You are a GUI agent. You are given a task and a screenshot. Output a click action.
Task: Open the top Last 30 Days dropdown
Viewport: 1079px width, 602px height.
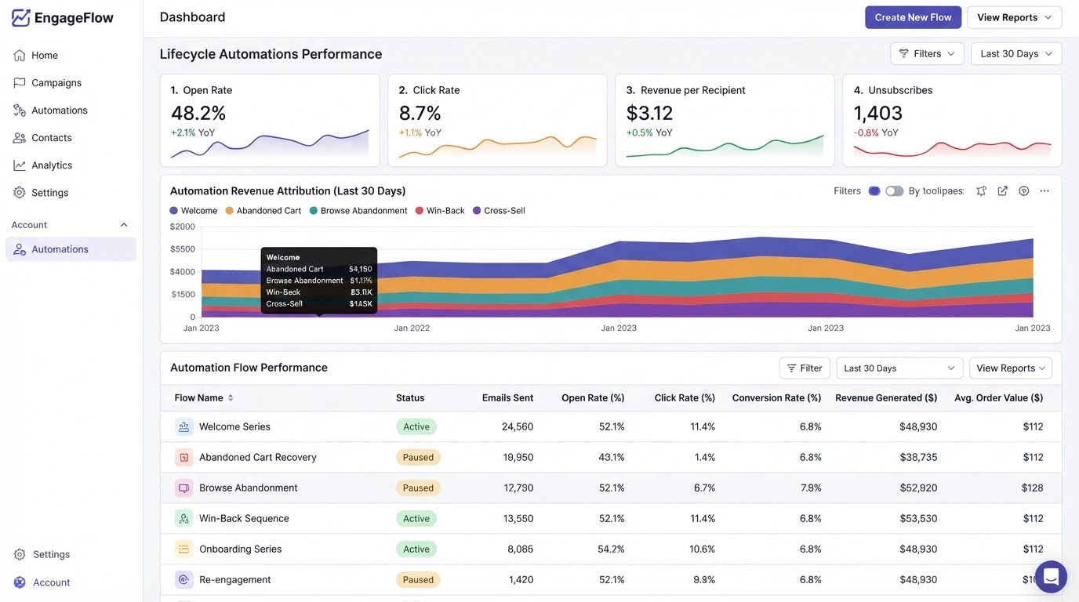(x=1016, y=53)
